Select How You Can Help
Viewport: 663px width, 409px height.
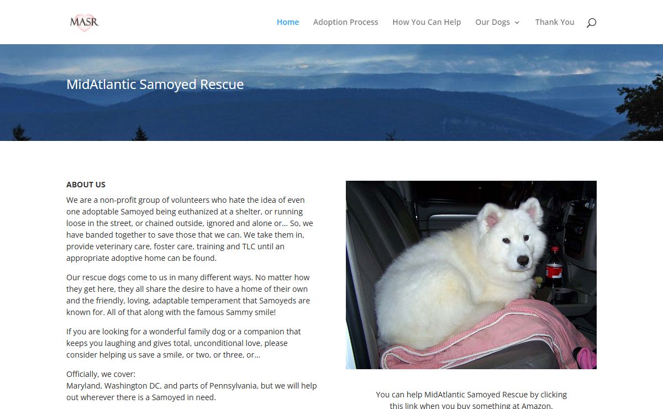tap(427, 22)
